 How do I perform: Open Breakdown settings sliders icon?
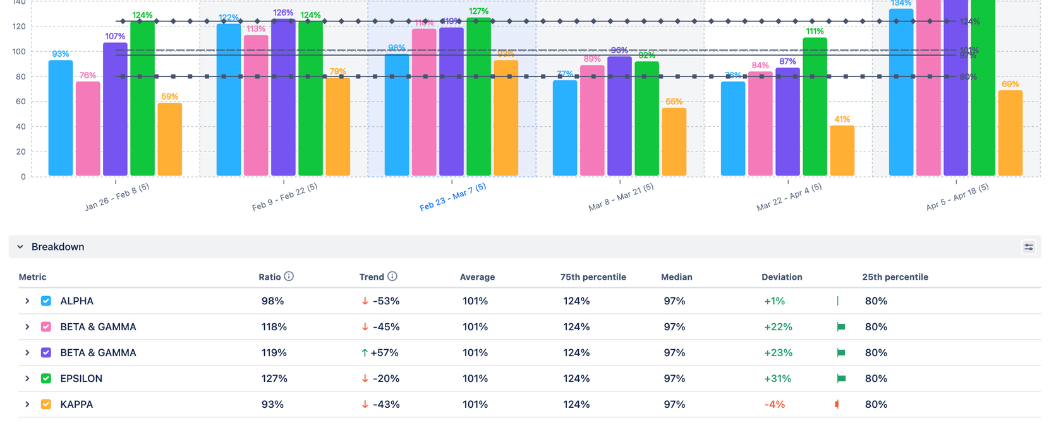(1029, 247)
